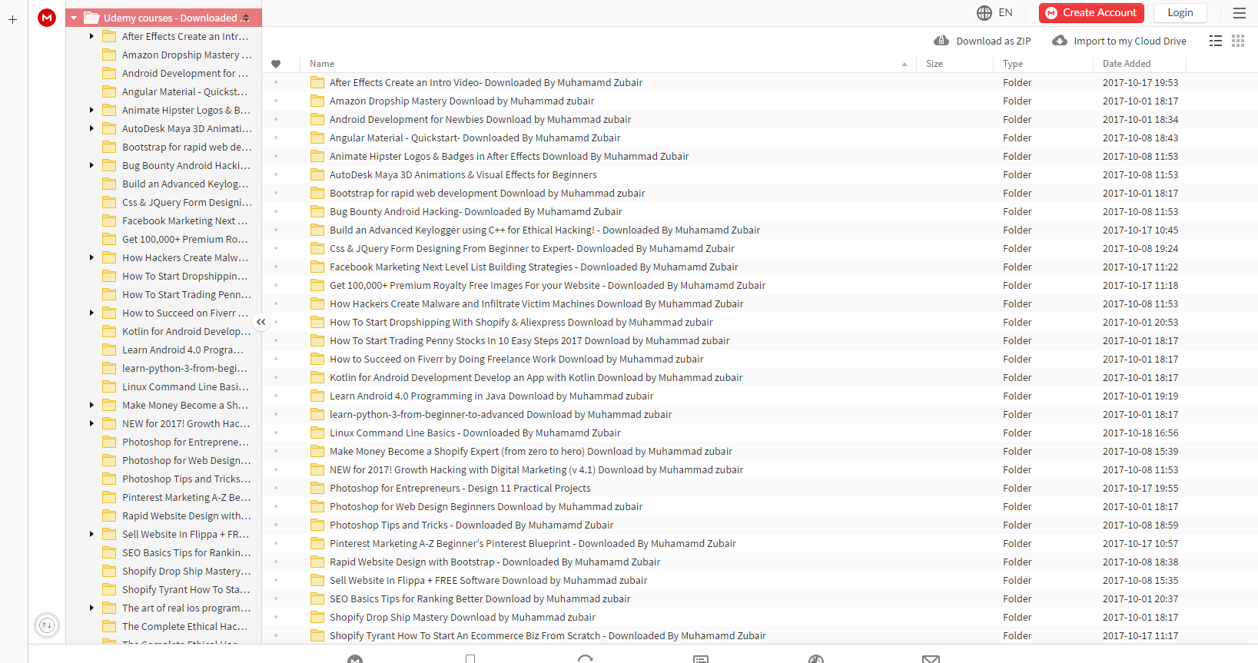Click the Create Account button

[x=1091, y=13]
